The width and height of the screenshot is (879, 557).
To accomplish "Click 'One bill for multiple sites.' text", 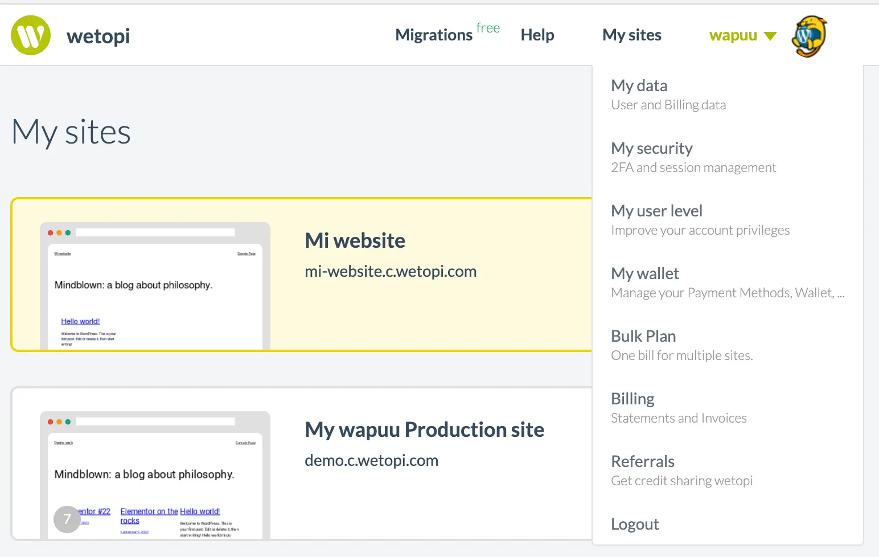I will tap(682, 355).
